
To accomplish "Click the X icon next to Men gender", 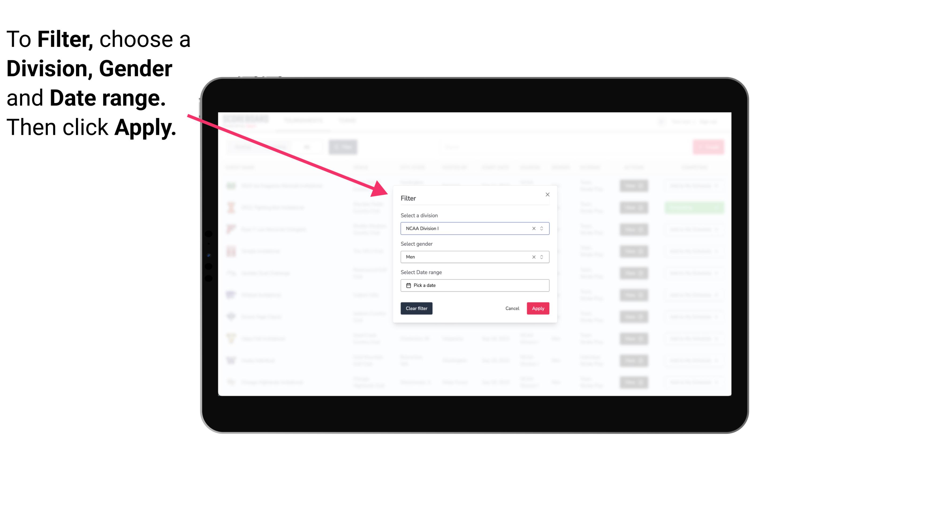I will 533,257.
